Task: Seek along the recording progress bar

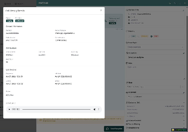Action: pos(56,109)
